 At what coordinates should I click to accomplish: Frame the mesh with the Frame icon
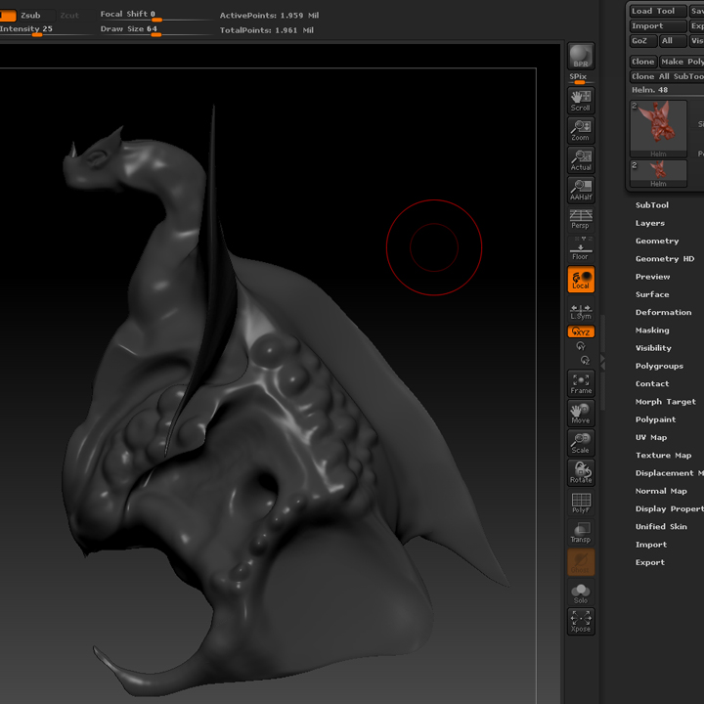coord(581,383)
